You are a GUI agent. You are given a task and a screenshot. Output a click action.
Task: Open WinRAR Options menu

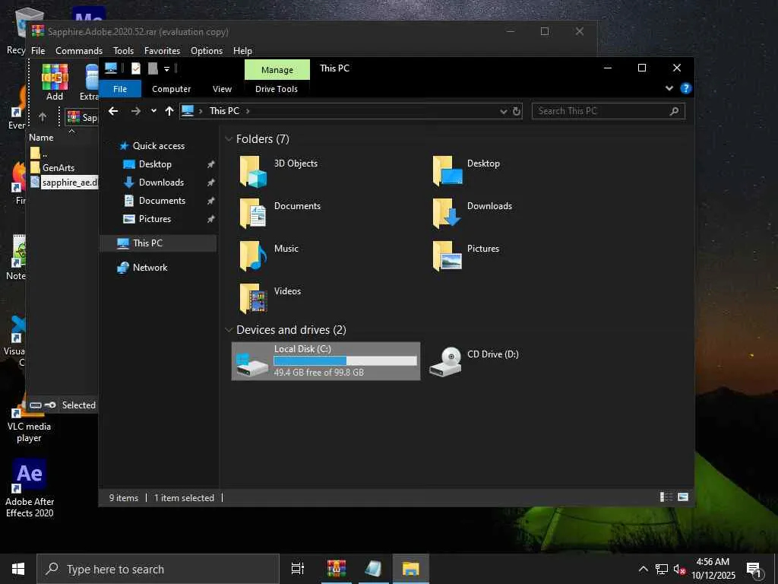(207, 51)
